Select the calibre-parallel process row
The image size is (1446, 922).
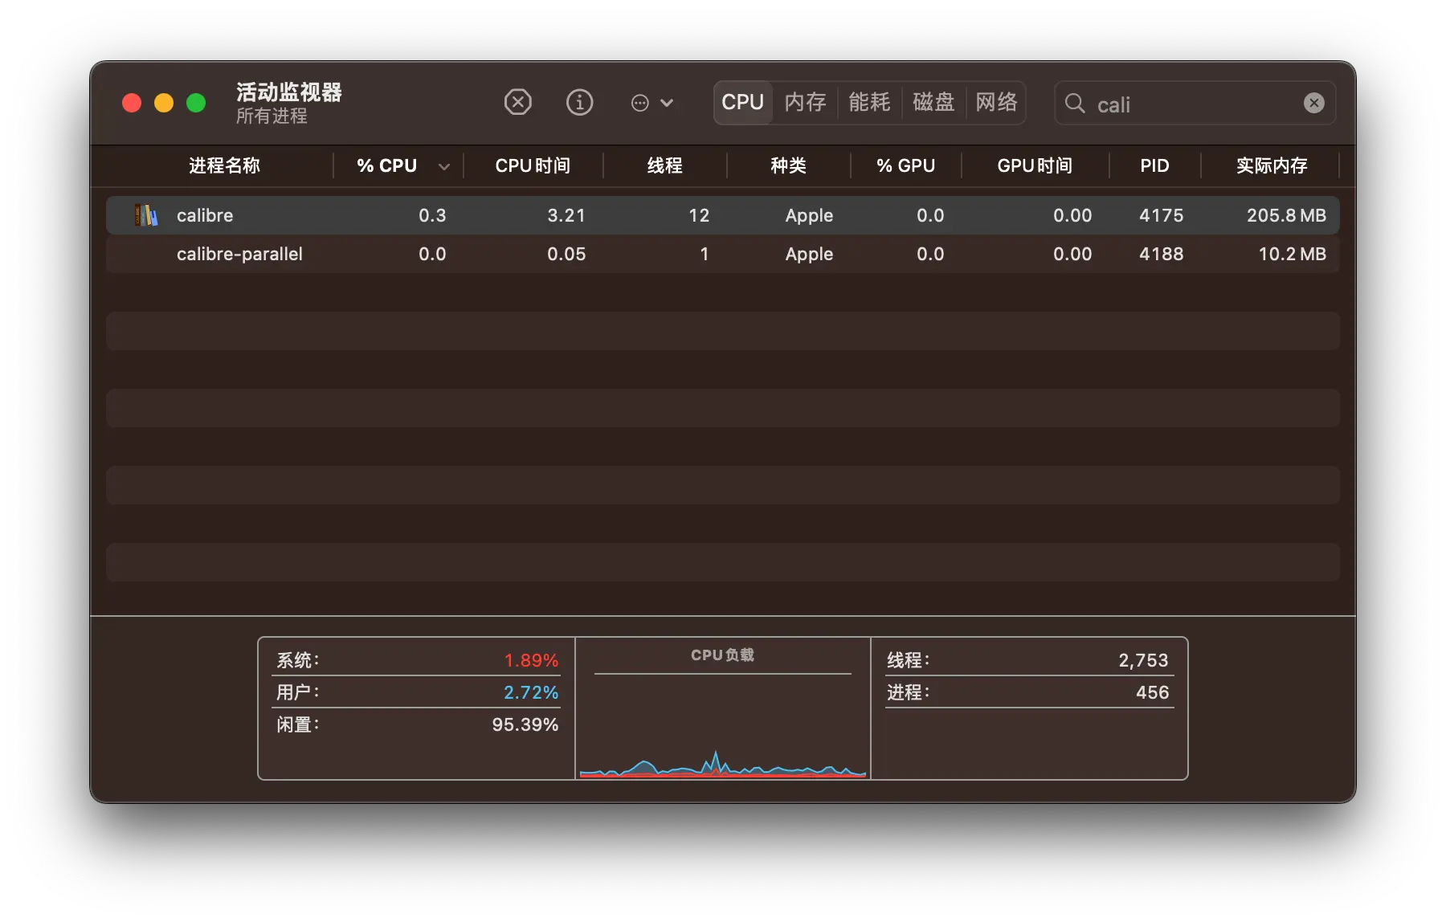tap(722, 254)
